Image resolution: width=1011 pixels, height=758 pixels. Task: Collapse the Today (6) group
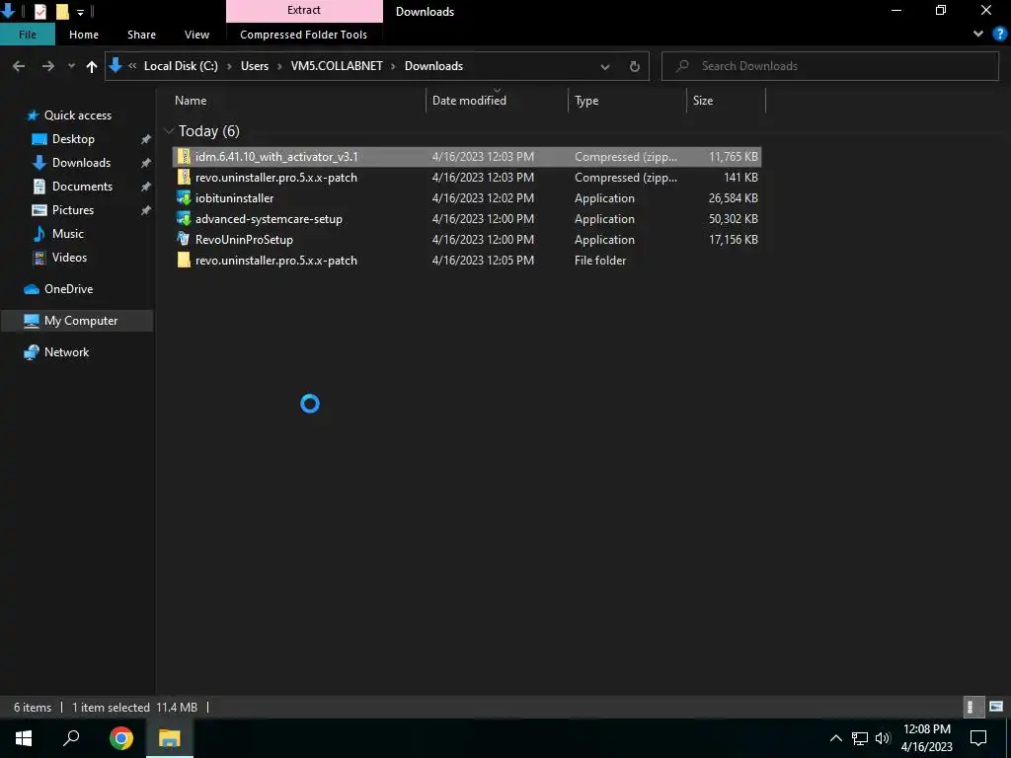[169, 131]
